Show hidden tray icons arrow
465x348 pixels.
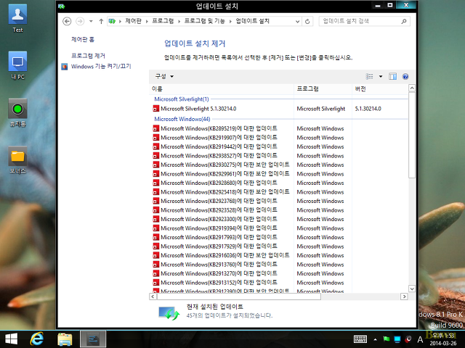376,339
